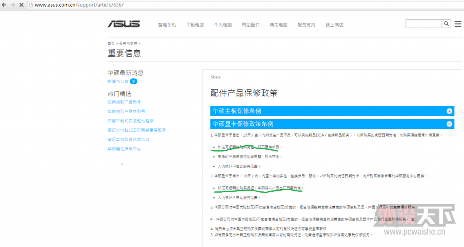The width and height of the screenshot is (464, 247).
Task: Click the 华硕显卡保修政策条例 header bar
Action: click(x=332, y=124)
